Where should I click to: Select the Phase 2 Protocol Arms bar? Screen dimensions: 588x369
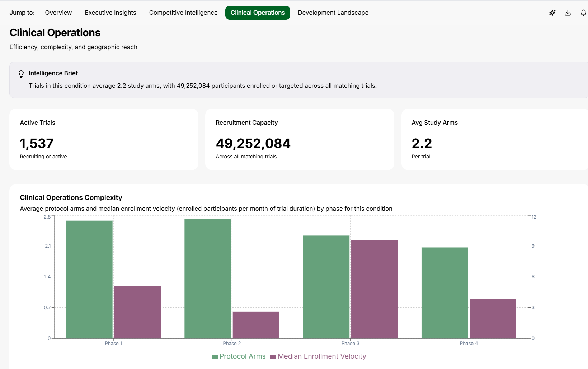click(208, 278)
